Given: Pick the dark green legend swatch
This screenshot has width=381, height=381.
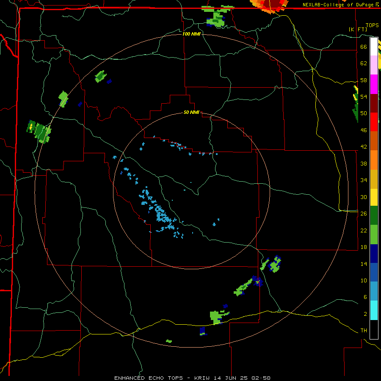Looking at the screenshot, I should point(374,215).
